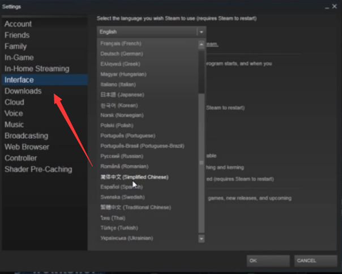Close the Settings window

(335, 7)
